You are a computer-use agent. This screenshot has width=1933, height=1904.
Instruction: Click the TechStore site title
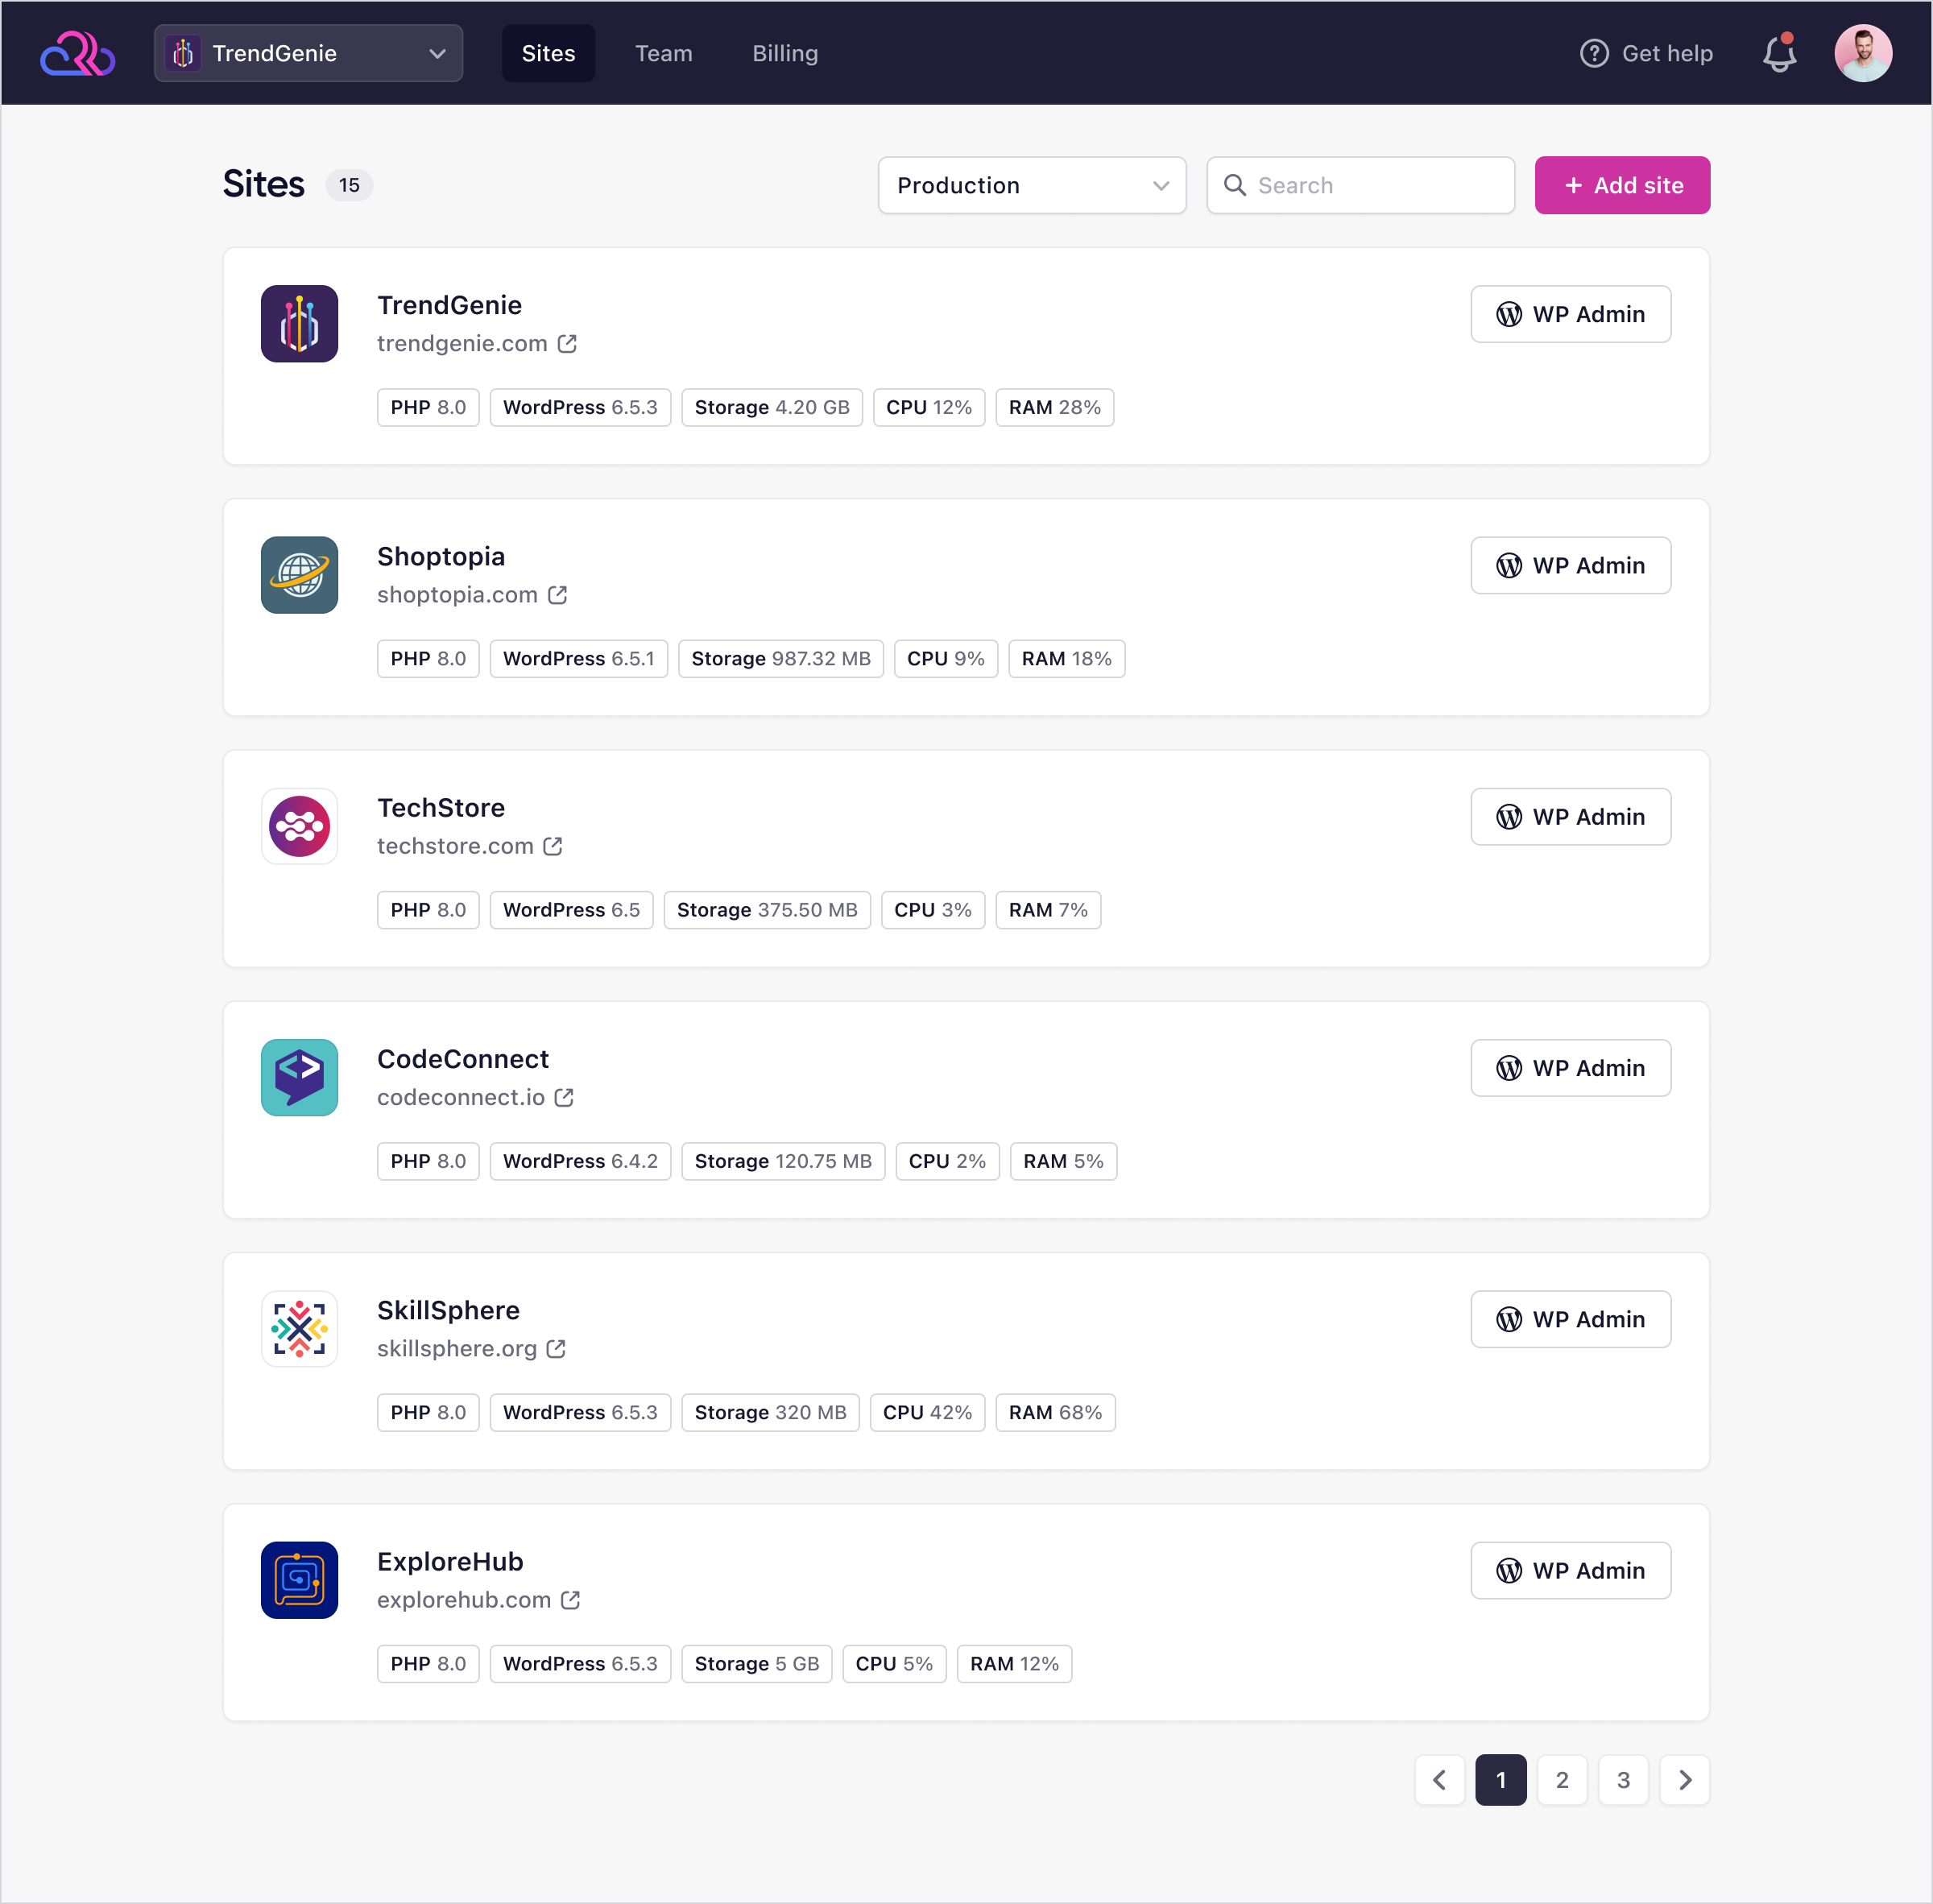440,807
